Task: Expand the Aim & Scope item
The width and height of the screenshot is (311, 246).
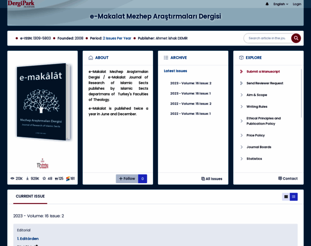Action: click(257, 95)
